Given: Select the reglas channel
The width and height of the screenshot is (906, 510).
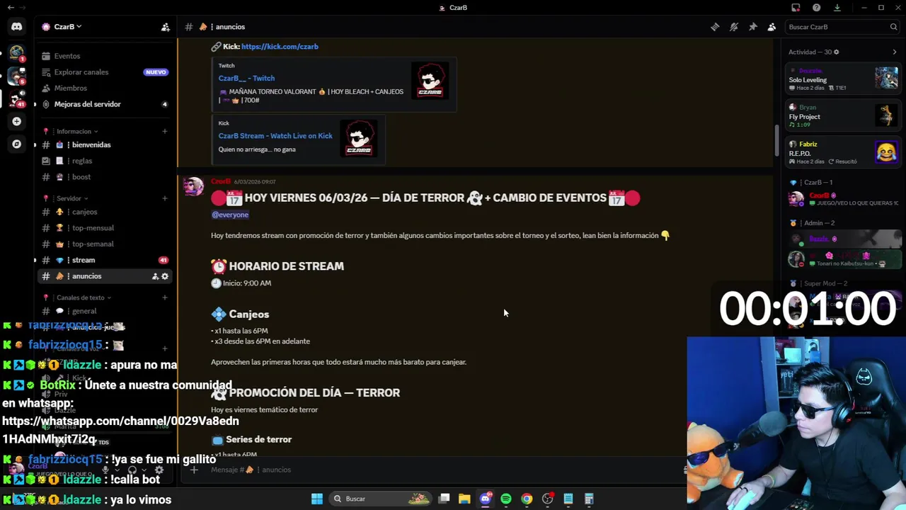Looking at the screenshot, I should [105, 161].
